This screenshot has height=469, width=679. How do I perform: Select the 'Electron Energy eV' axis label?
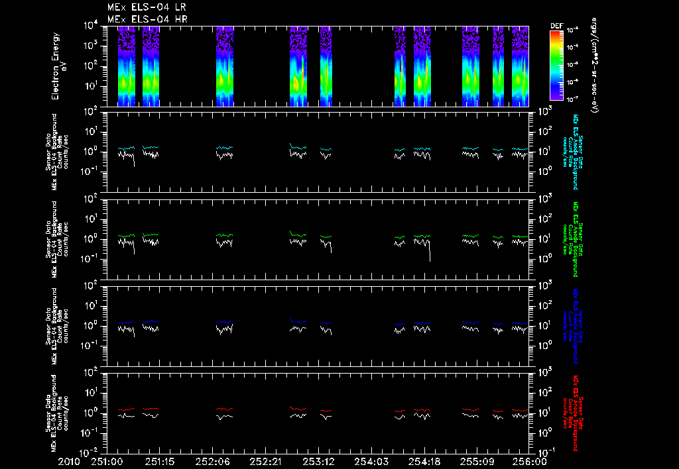pos(58,66)
